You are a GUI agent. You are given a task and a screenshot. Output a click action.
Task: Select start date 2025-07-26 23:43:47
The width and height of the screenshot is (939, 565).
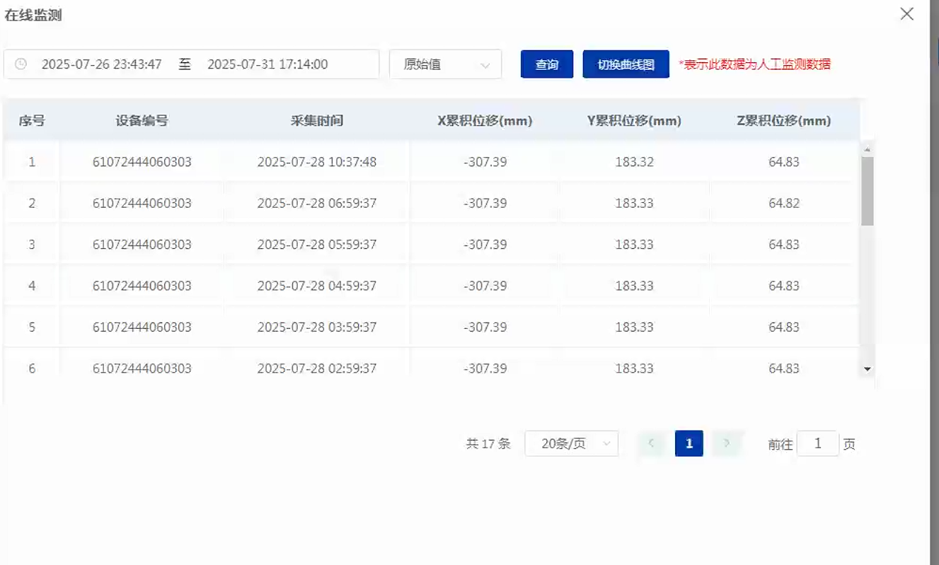click(x=102, y=64)
